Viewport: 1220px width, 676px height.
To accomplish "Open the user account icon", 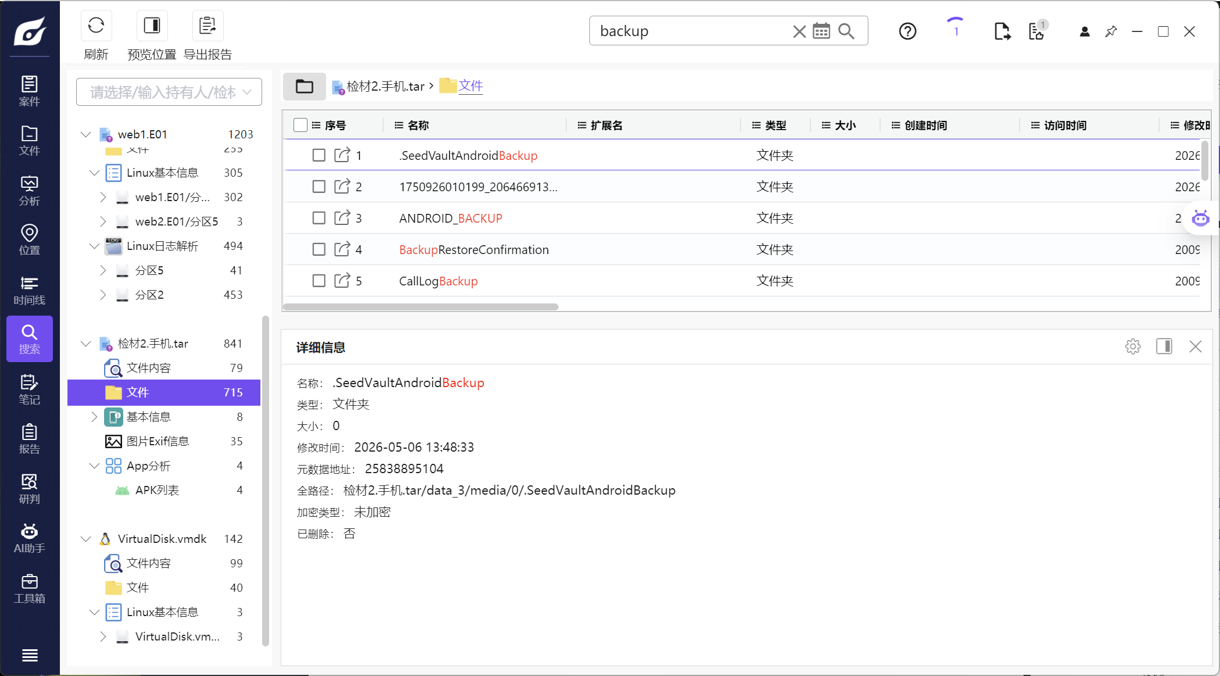I will pyautogui.click(x=1085, y=31).
